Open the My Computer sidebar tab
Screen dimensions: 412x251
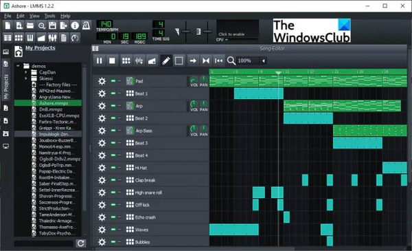pos(5,146)
